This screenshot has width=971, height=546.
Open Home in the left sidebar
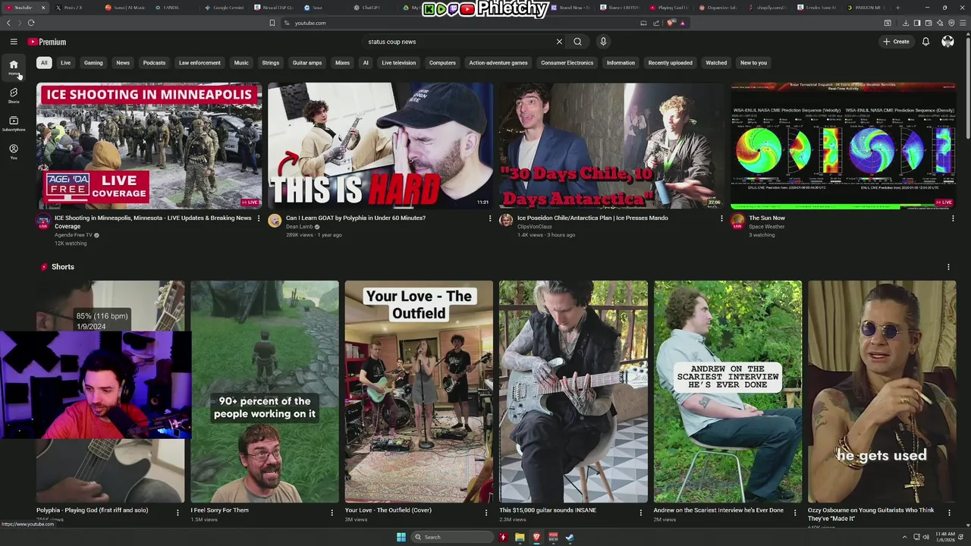coord(14,67)
